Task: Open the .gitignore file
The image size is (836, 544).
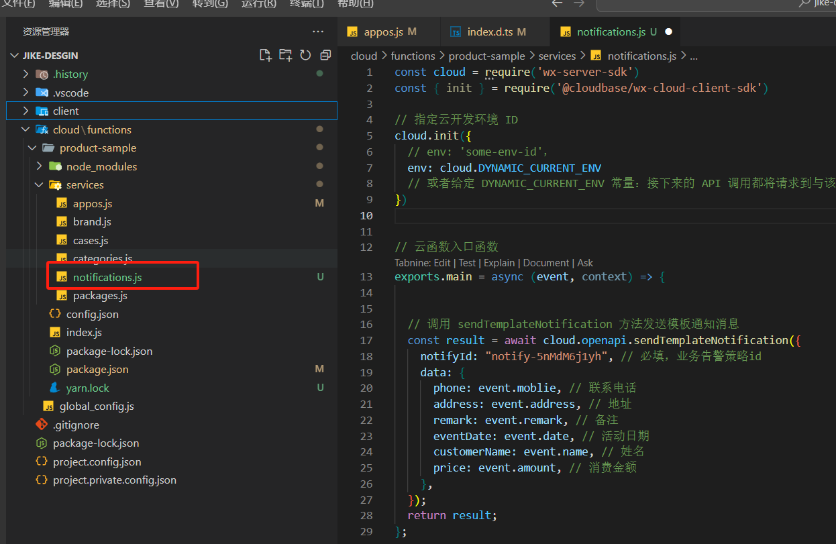Action: (76, 425)
